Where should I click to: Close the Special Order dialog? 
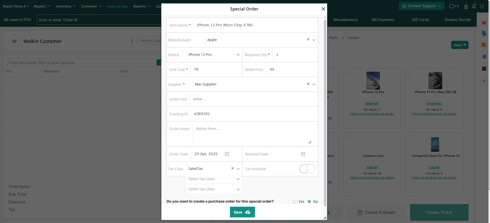coord(323,9)
